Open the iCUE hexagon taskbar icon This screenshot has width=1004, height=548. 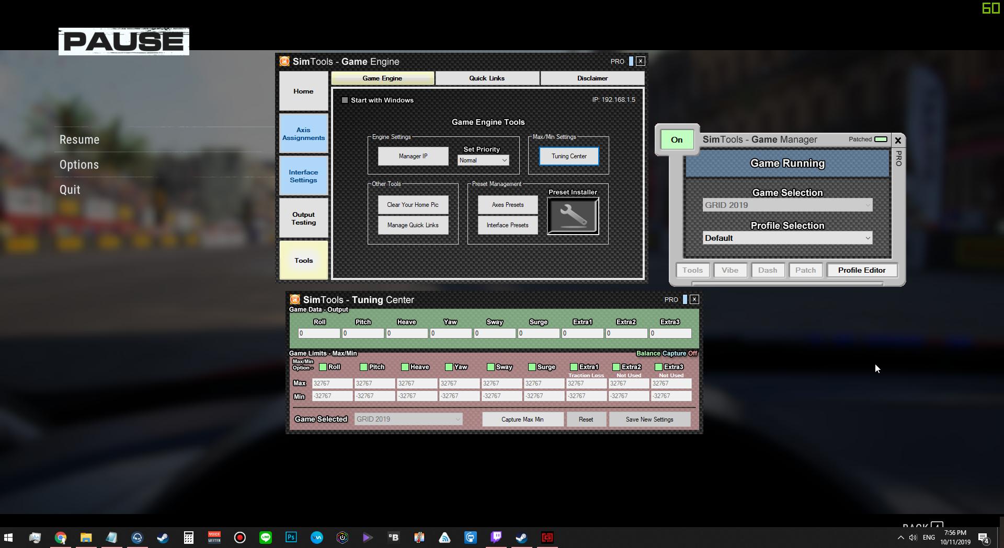[343, 537]
